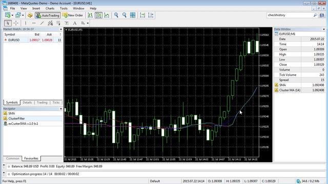Image resolution: width=328 pixels, height=184 pixels.
Task: Click the arrows objects tool icon
Action: 83,23
